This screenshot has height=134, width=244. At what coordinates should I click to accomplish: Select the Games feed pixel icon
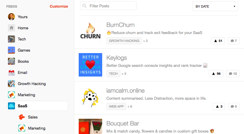11,50
